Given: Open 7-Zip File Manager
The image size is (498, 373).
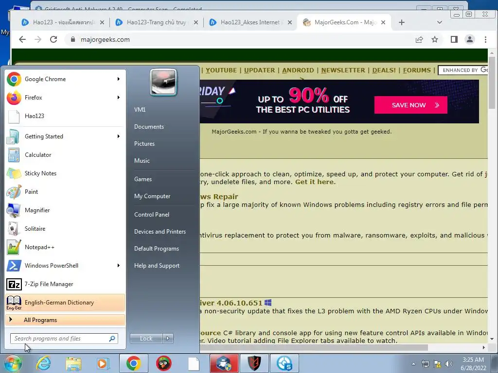Looking at the screenshot, I should (x=65, y=284).
